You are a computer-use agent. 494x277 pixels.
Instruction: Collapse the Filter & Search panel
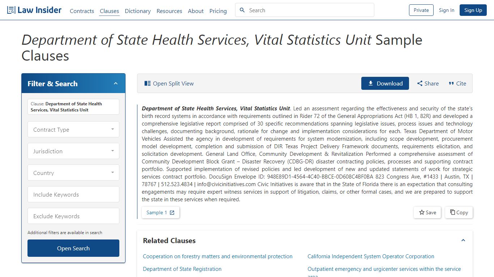(116, 83)
